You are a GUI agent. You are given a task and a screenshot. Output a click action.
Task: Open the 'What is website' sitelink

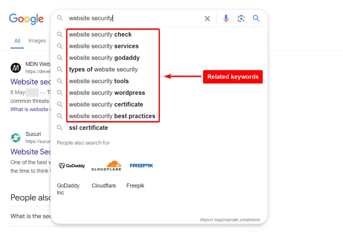pyautogui.click(x=30, y=109)
